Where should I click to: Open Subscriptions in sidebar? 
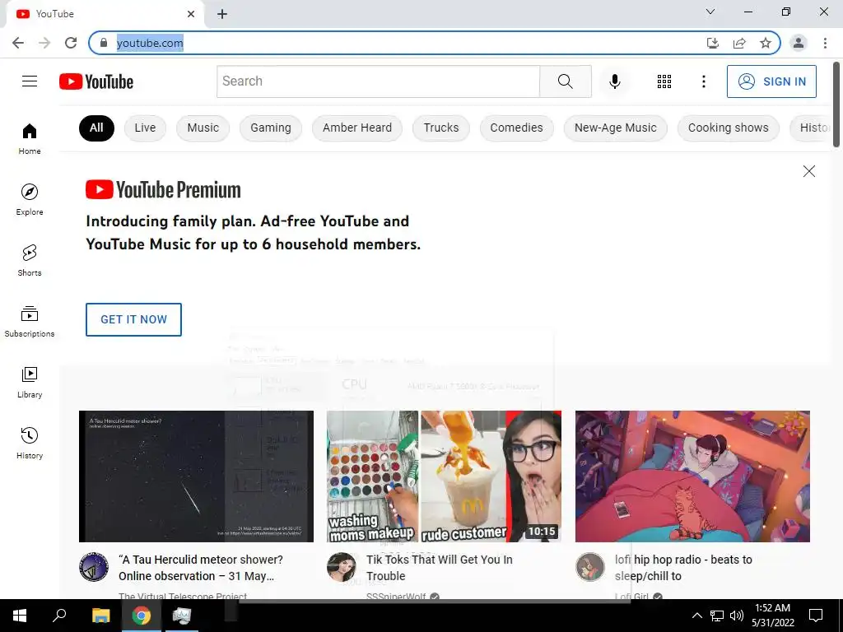(x=30, y=322)
